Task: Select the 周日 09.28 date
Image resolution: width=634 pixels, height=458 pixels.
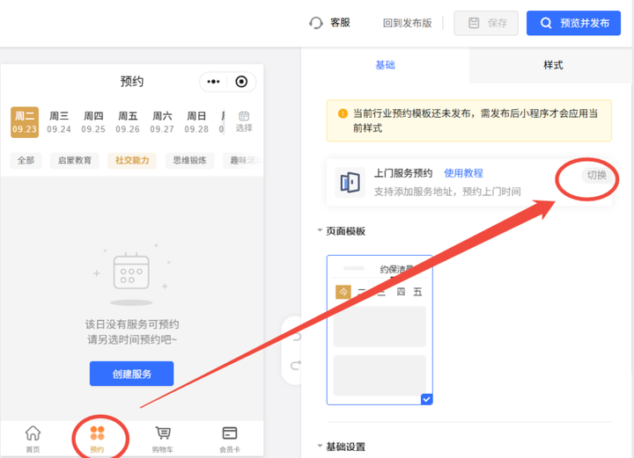Action: [x=196, y=122]
